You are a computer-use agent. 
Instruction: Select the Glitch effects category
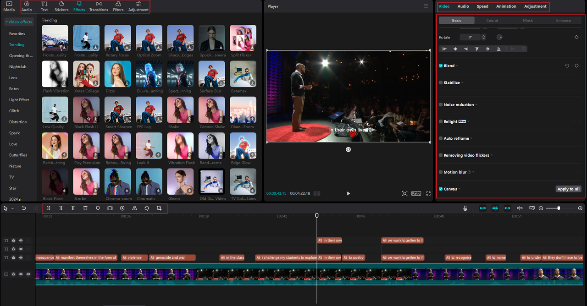(14, 111)
